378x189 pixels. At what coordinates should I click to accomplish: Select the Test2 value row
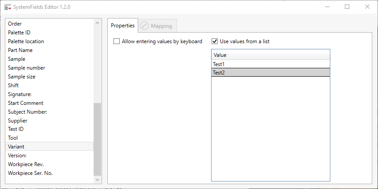pyautogui.click(x=270, y=73)
